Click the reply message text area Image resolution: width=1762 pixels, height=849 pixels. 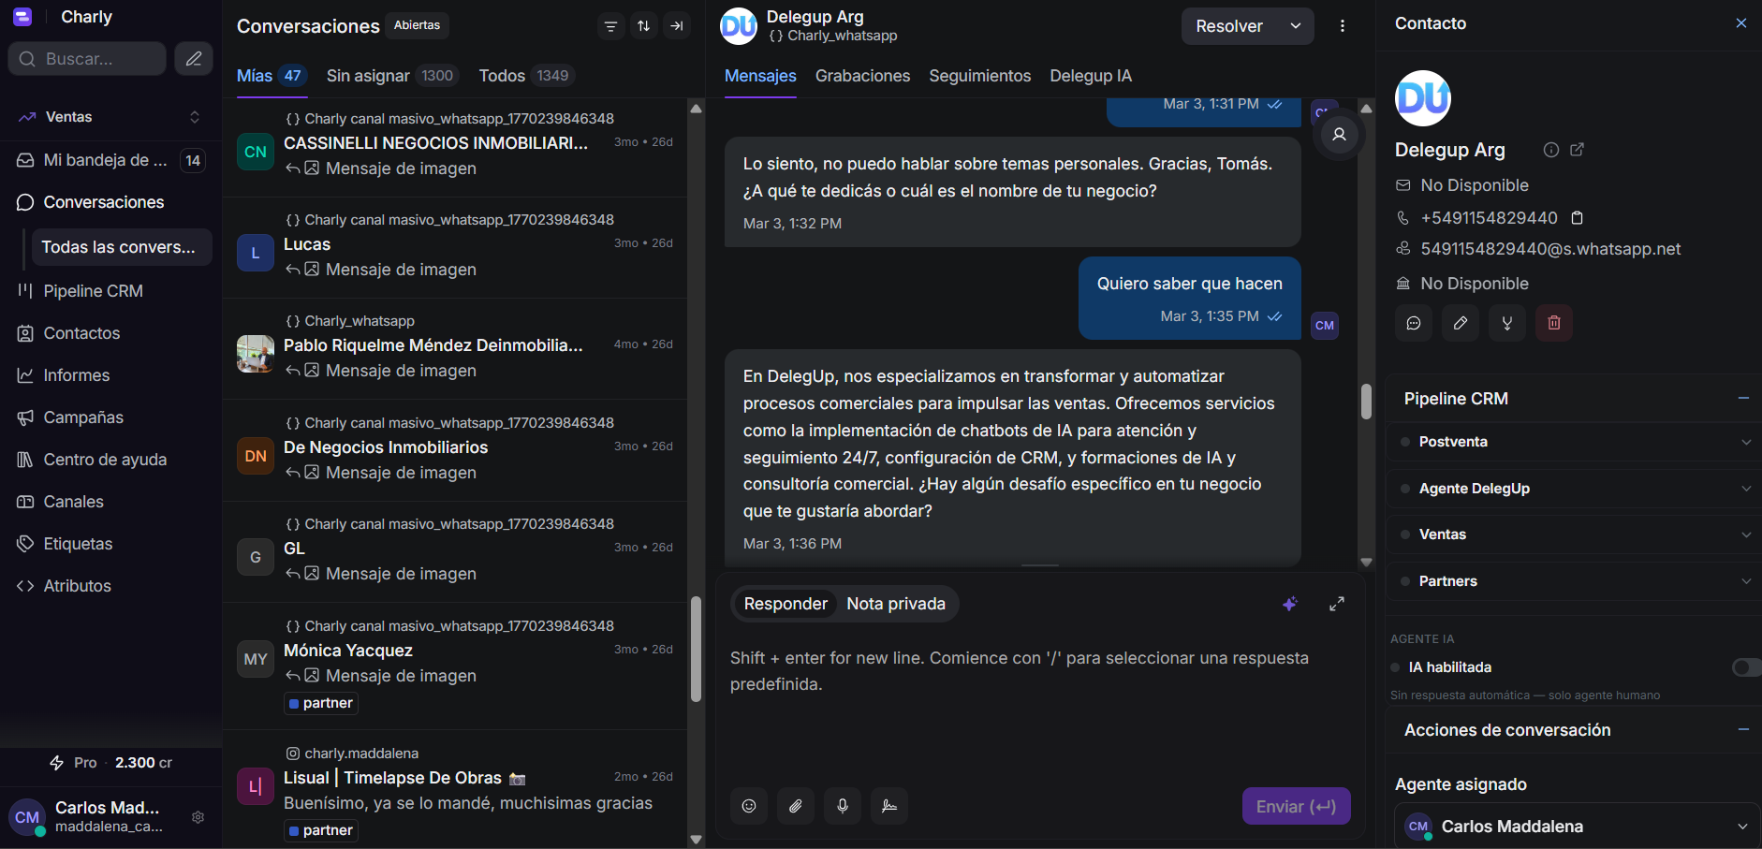pyautogui.click(x=1039, y=707)
